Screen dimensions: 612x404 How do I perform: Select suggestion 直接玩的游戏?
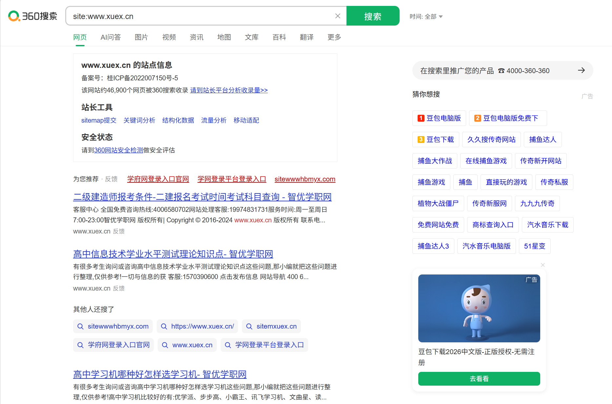(x=506, y=182)
